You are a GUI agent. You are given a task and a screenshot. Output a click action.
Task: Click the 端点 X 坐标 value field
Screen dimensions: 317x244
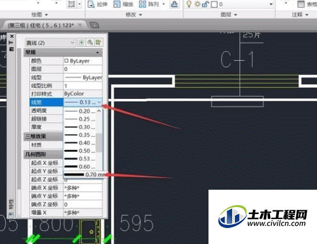point(83,188)
